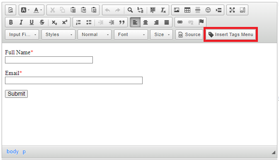
Task: Insert a numbered list
Action: [78, 22]
